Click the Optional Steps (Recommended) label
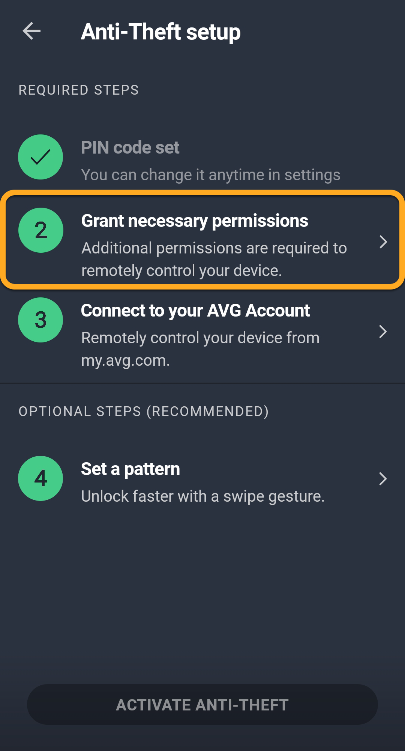Viewport: 405px width, 751px height. tap(144, 412)
